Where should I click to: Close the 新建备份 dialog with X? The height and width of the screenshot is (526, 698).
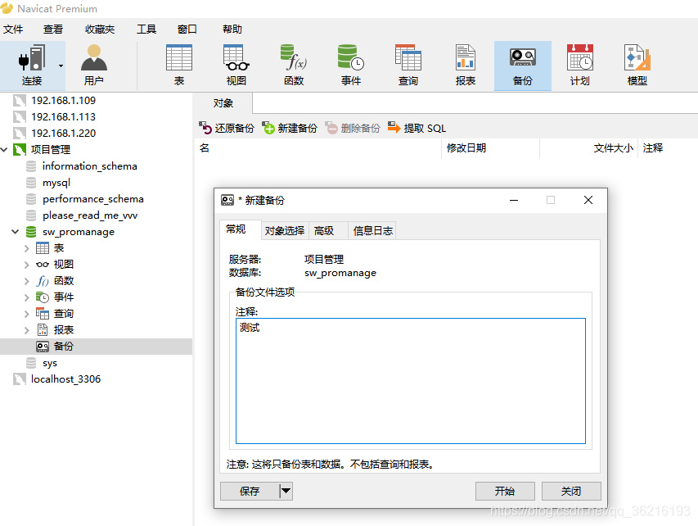click(x=588, y=200)
